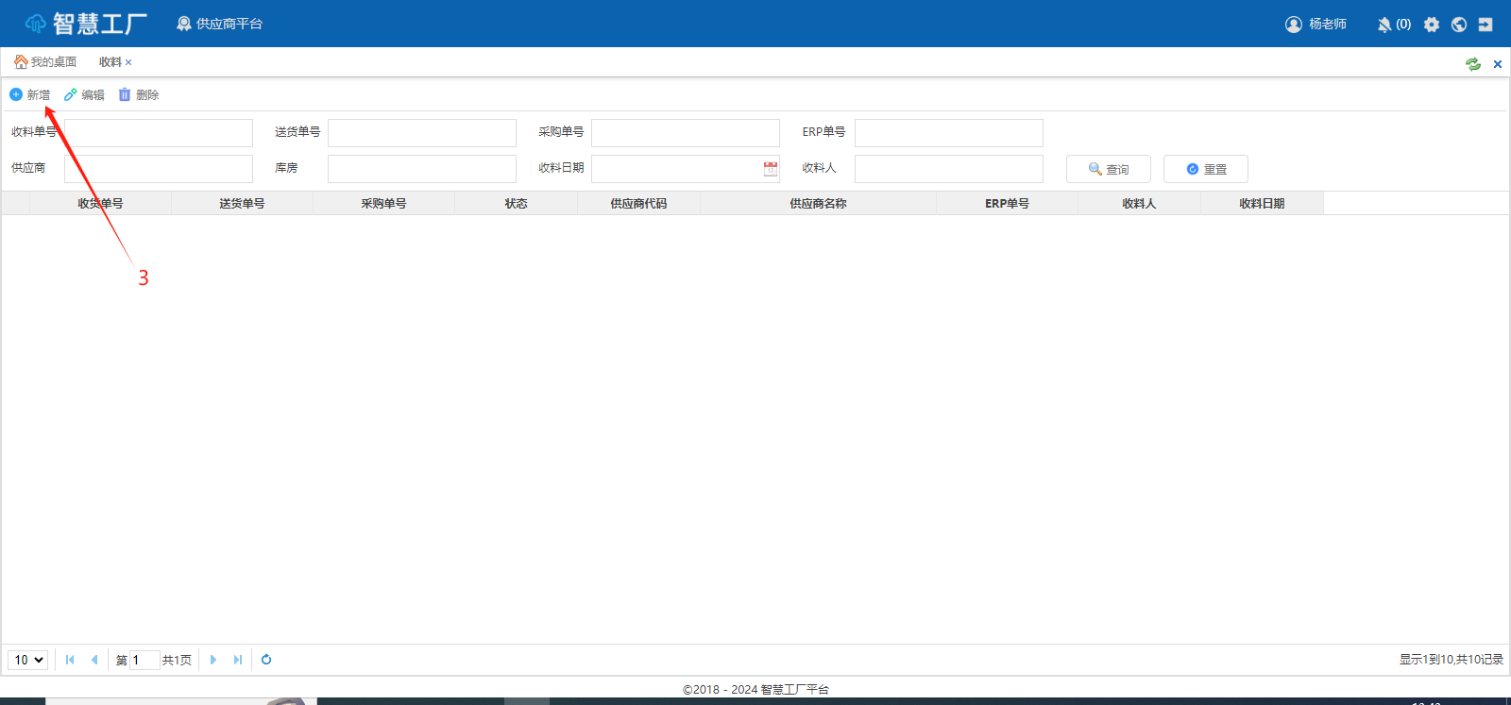Go to the next page
1511x705 pixels.
pyautogui.click(x=213, y=660)
